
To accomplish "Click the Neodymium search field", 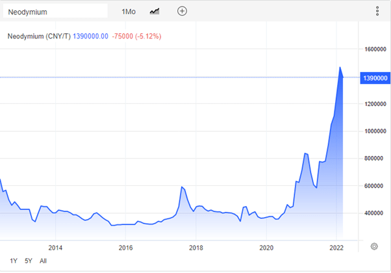I will pyautogui.click(x=55, y=12).
